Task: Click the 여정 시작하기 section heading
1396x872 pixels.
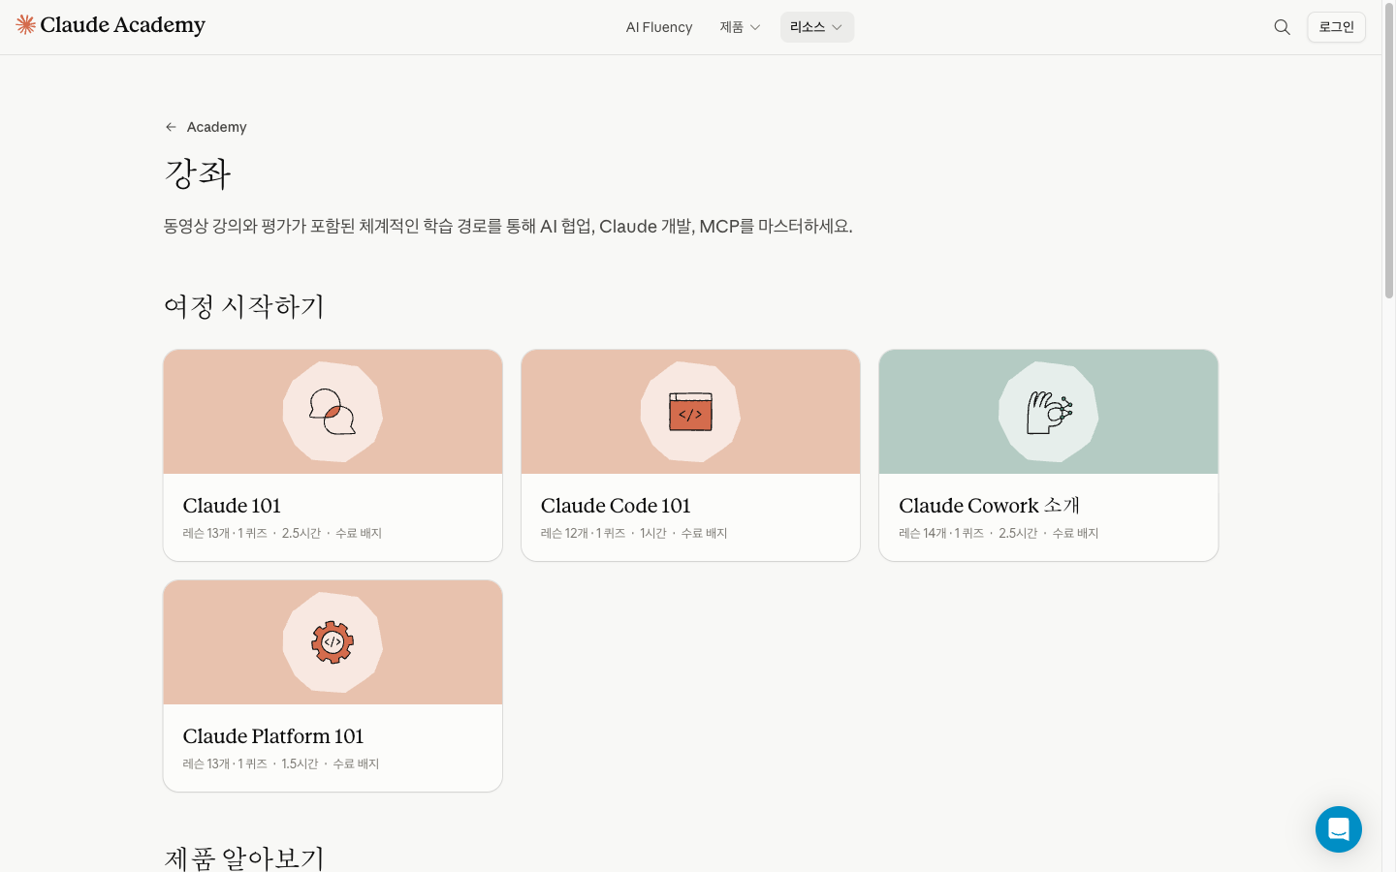Action: click(x=244, y=306)
